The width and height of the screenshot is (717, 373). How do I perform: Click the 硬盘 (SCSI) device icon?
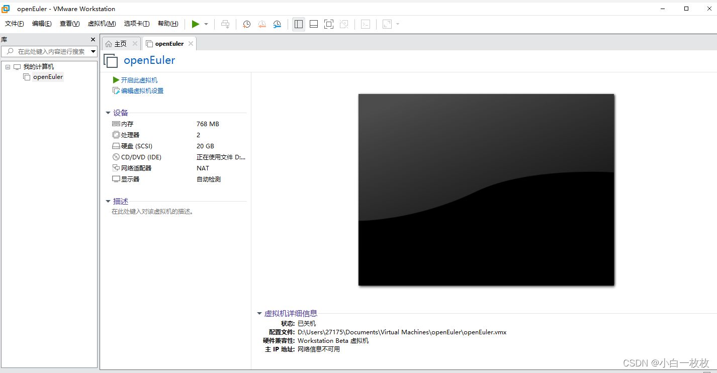coord(116,146)
